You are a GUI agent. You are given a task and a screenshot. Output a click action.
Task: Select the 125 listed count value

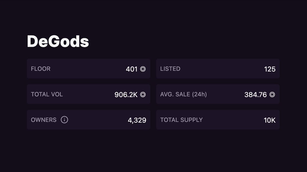pyautogui.click(x=270, y=69)
